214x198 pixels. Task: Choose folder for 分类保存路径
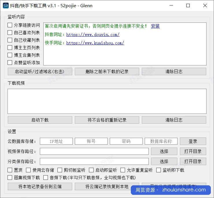click(164, 161)
